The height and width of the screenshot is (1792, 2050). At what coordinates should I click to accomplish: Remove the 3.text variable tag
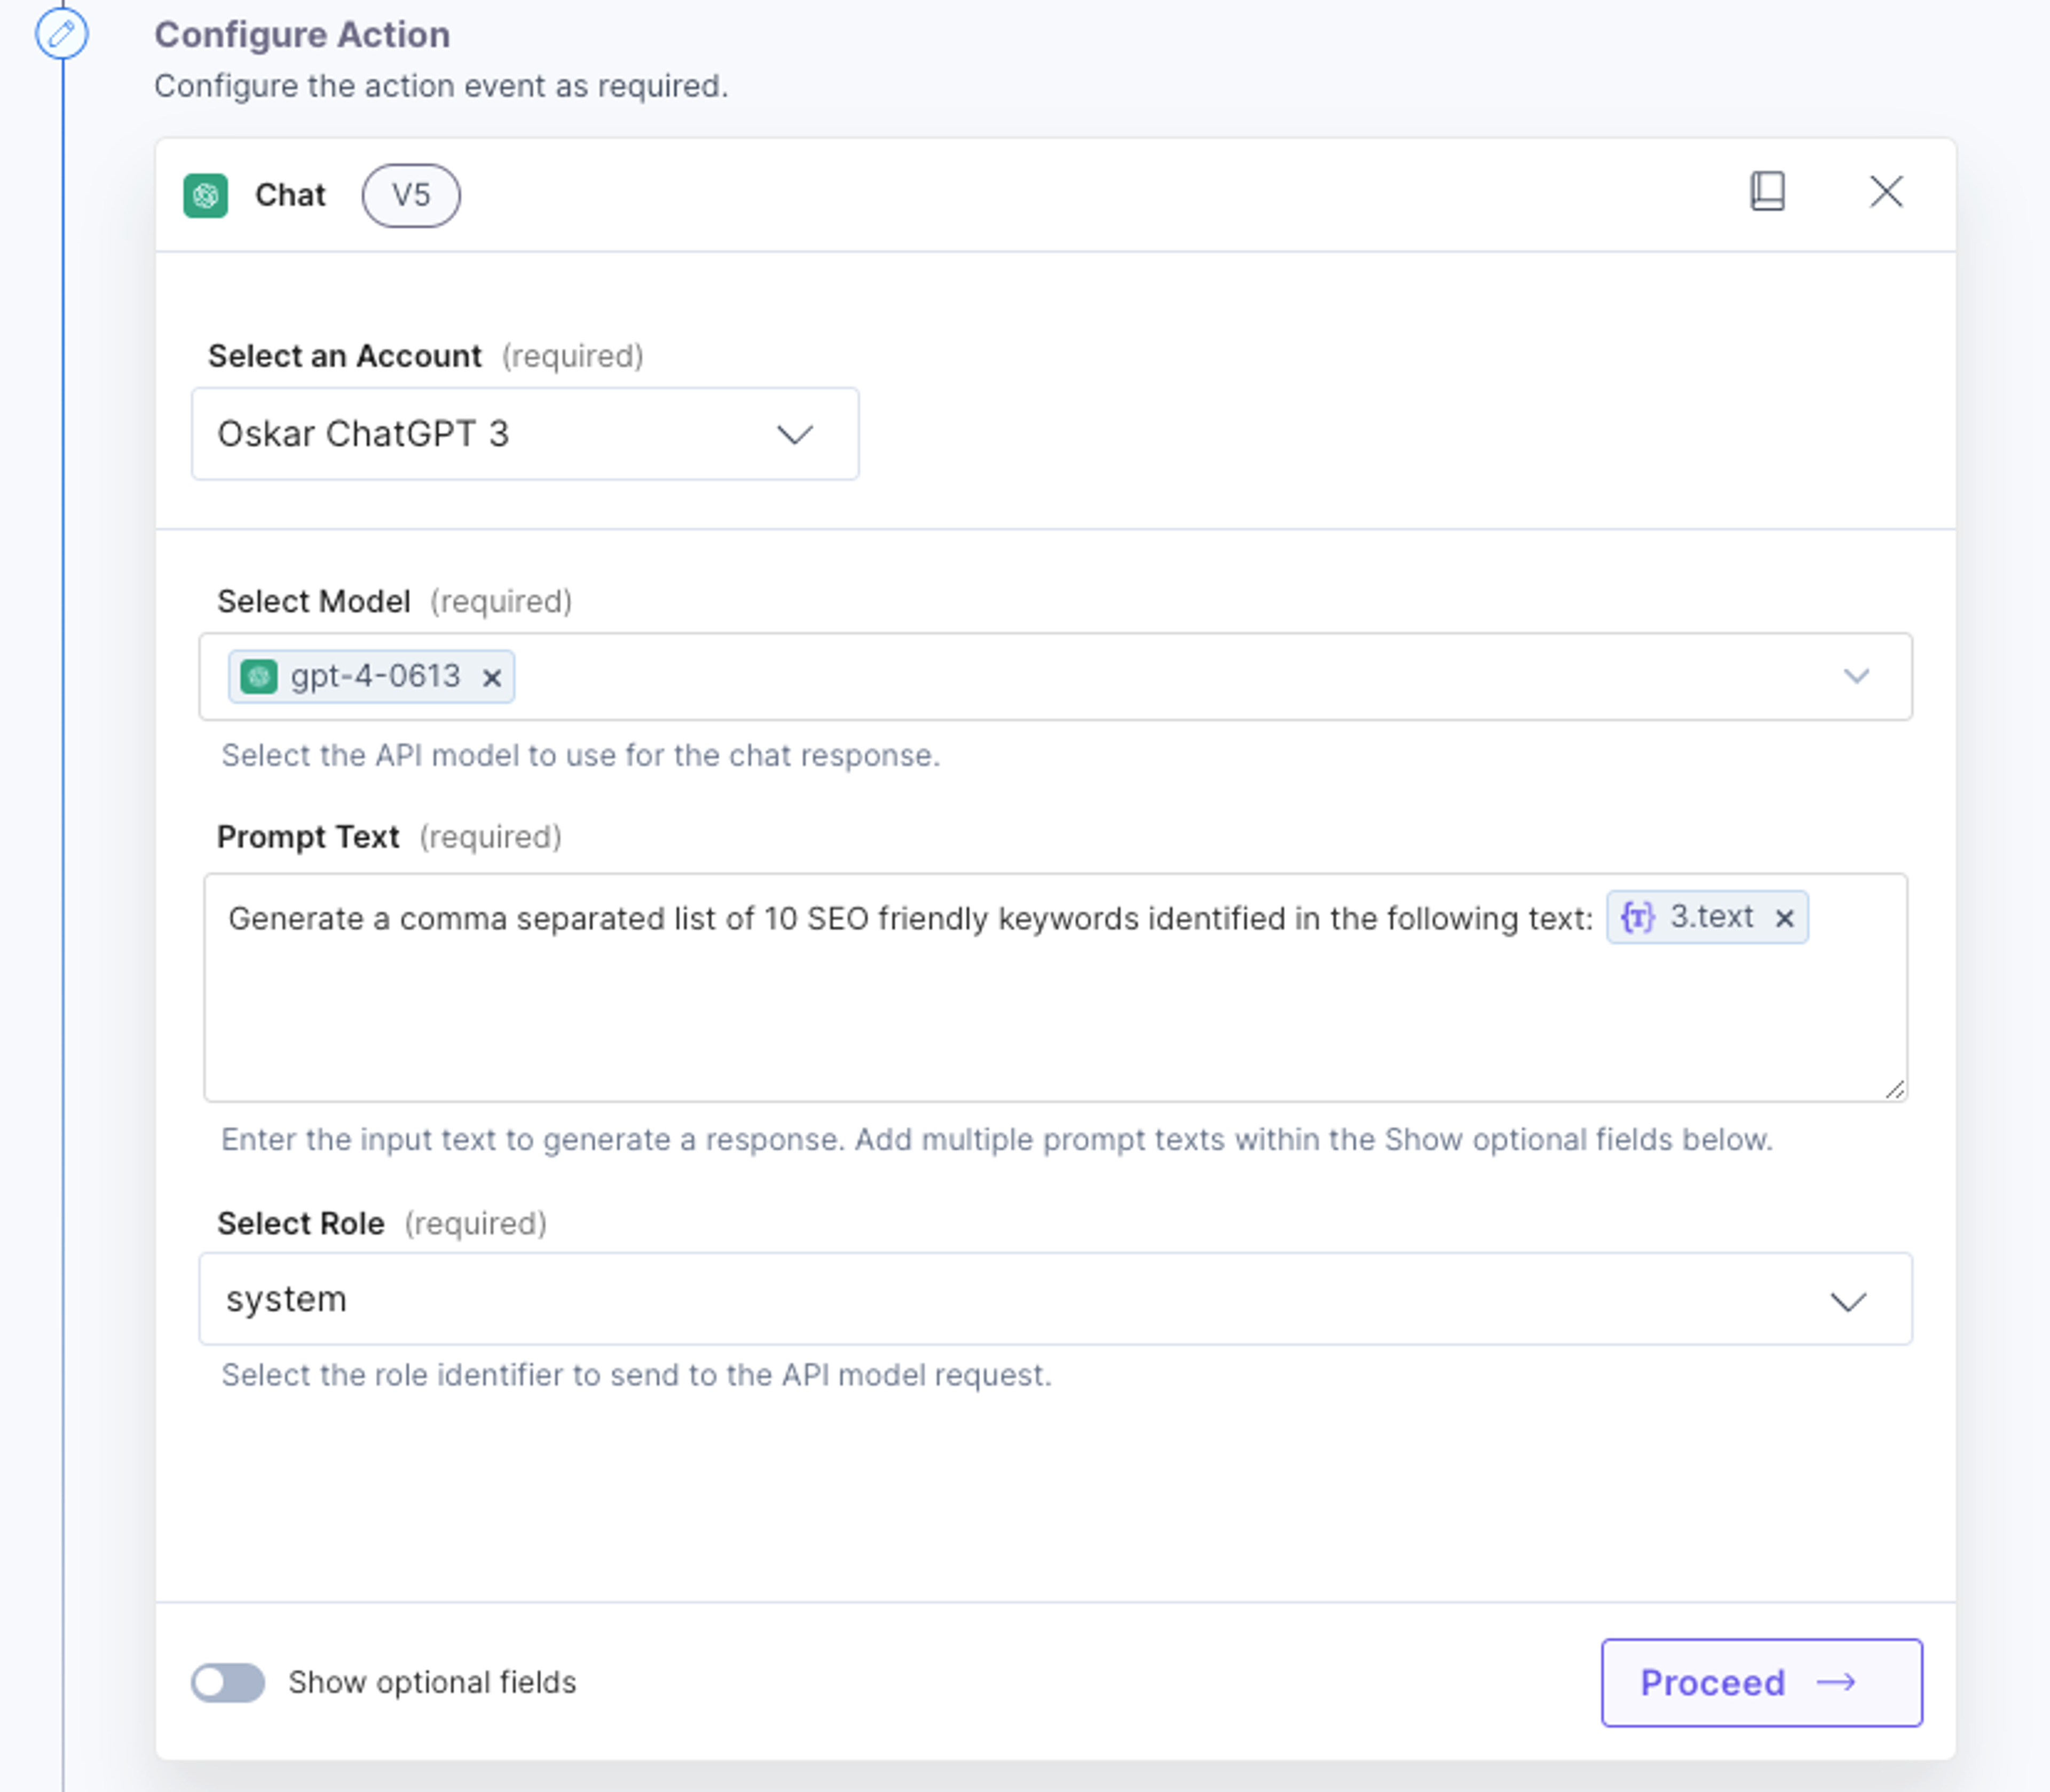coord(1784,918)
